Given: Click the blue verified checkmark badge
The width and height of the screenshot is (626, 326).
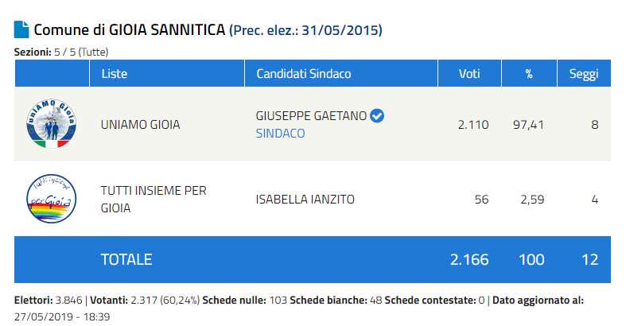Looking at the screenshot, I should [378, 116].
